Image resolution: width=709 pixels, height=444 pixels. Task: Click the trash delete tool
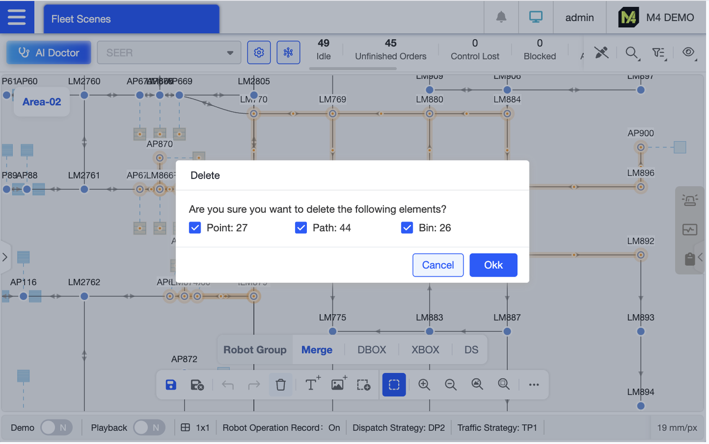(x=281, y=384)
